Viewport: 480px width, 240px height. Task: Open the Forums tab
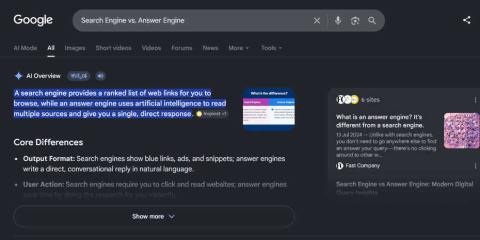(182, 48)
